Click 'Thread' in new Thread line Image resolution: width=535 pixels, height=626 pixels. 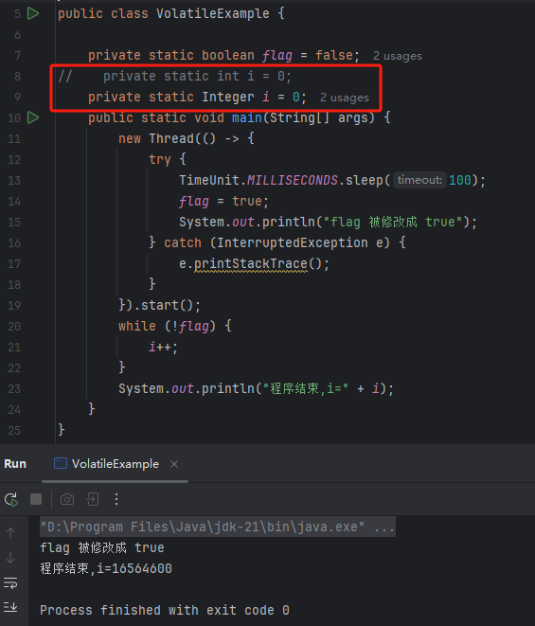click(x=171, y=138)
